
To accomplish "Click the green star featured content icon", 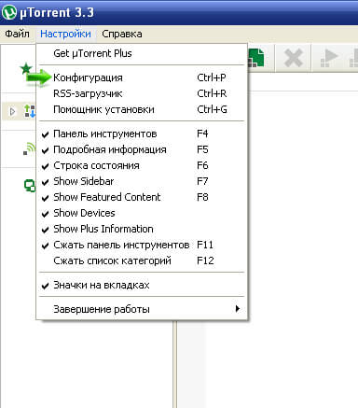I will coord(26,68).
